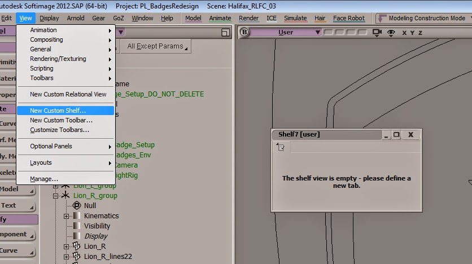
Task: Switch to the Simulate toolbar
Action: point(295,19)
